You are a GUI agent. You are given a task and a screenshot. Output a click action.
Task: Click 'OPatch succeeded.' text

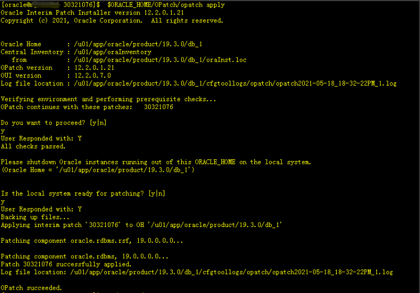pos(31,288)
